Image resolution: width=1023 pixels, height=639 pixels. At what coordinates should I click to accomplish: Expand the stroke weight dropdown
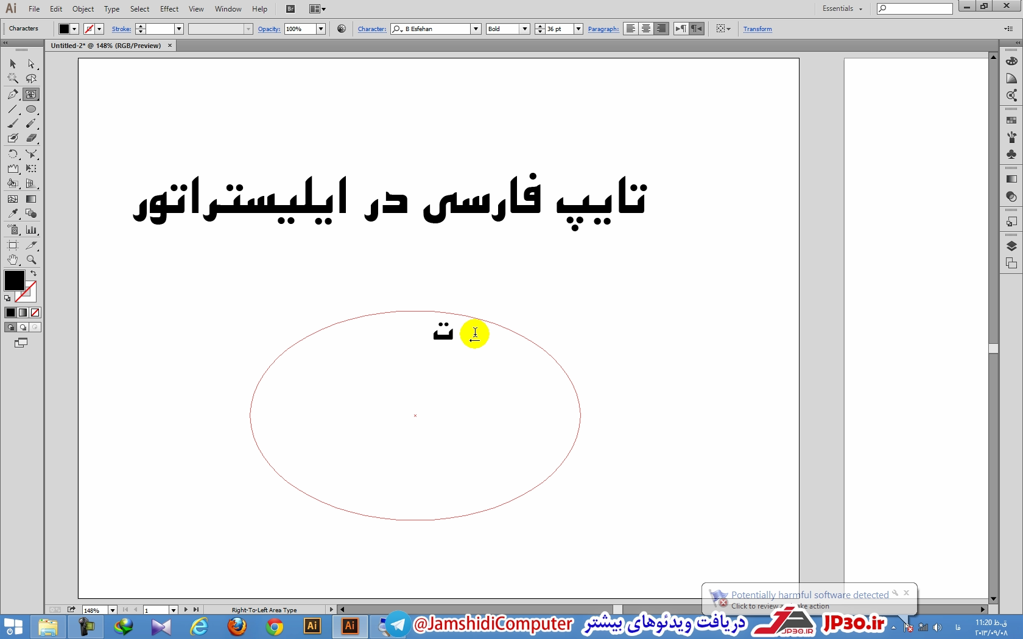179,29
